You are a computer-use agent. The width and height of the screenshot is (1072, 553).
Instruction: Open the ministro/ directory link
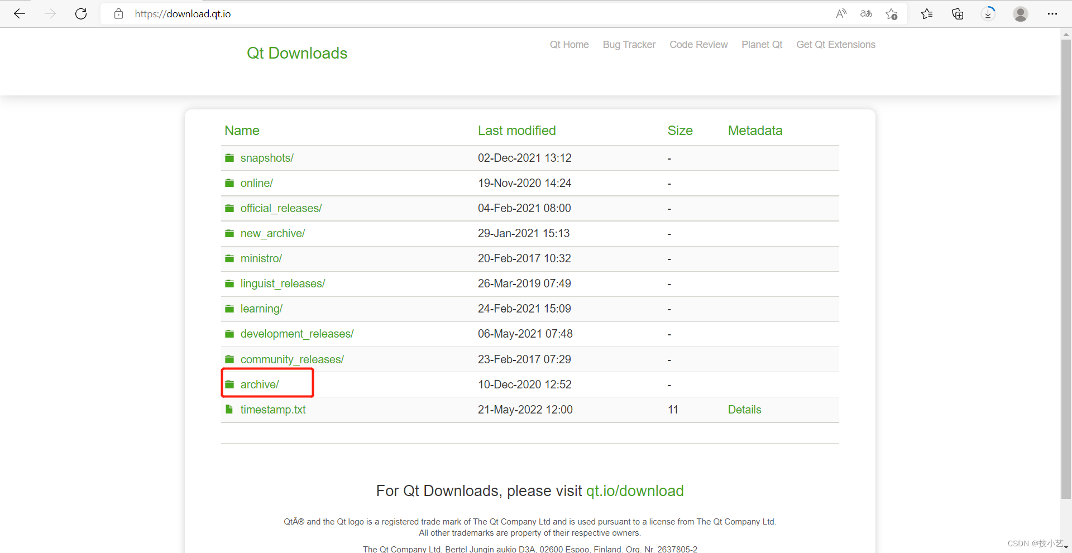261,258
